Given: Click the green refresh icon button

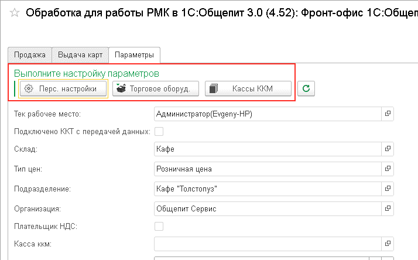Looking at the screenshot, I should point(305,88).
